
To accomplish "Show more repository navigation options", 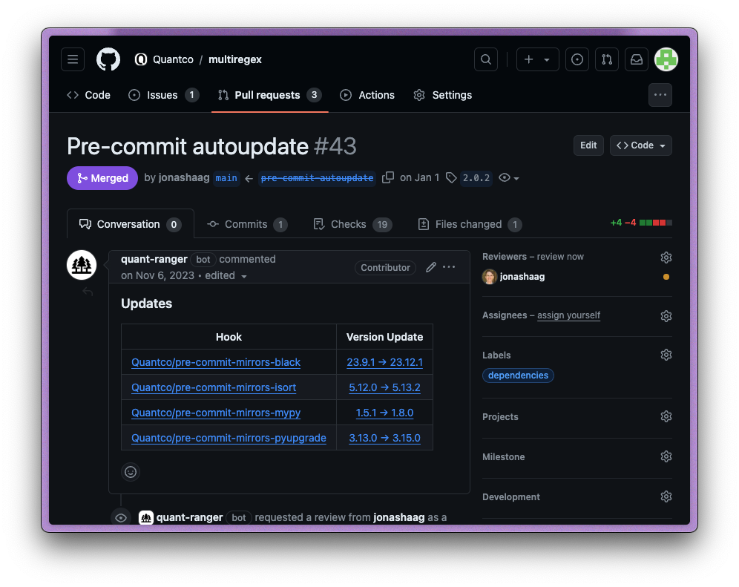I will tap(660, 95).
